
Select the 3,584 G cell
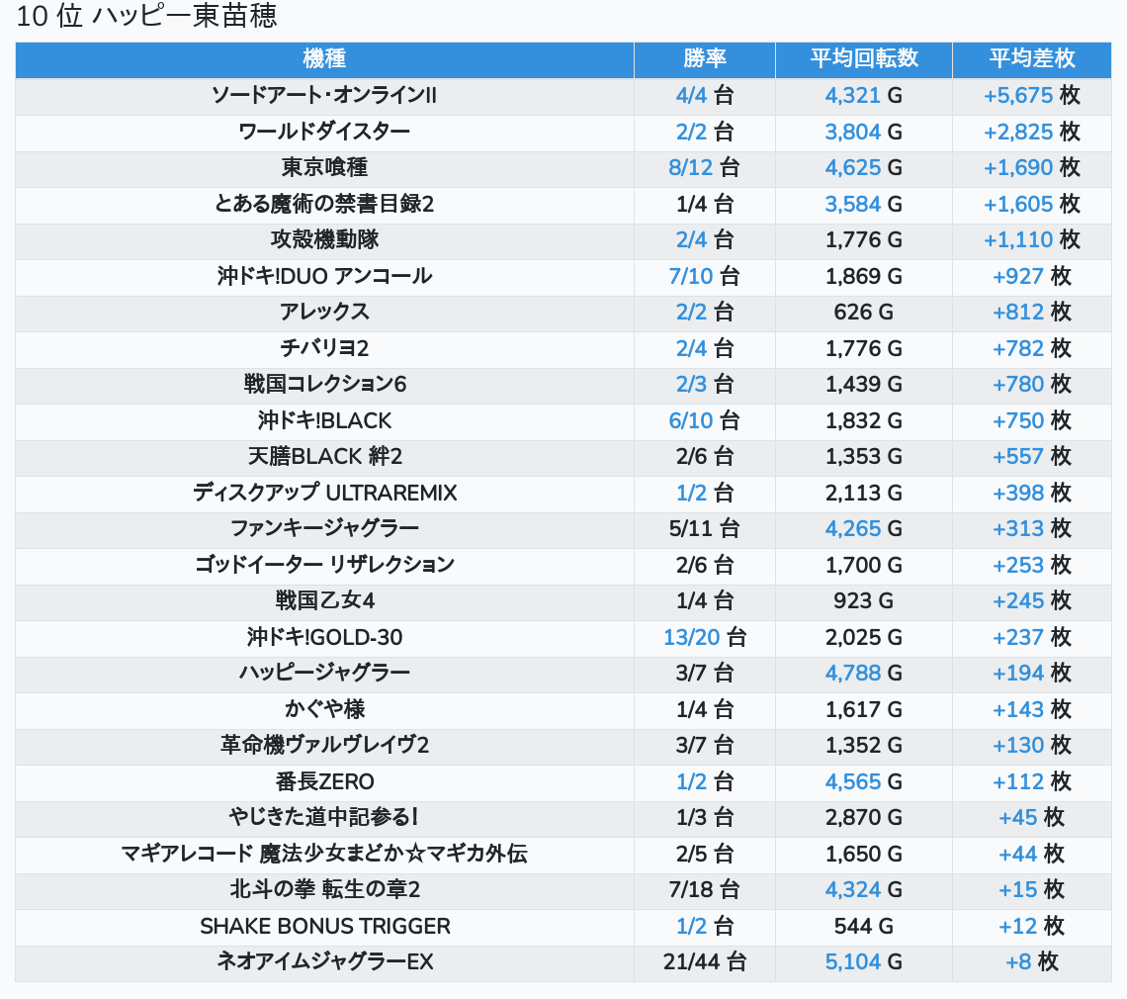(864, 205)
